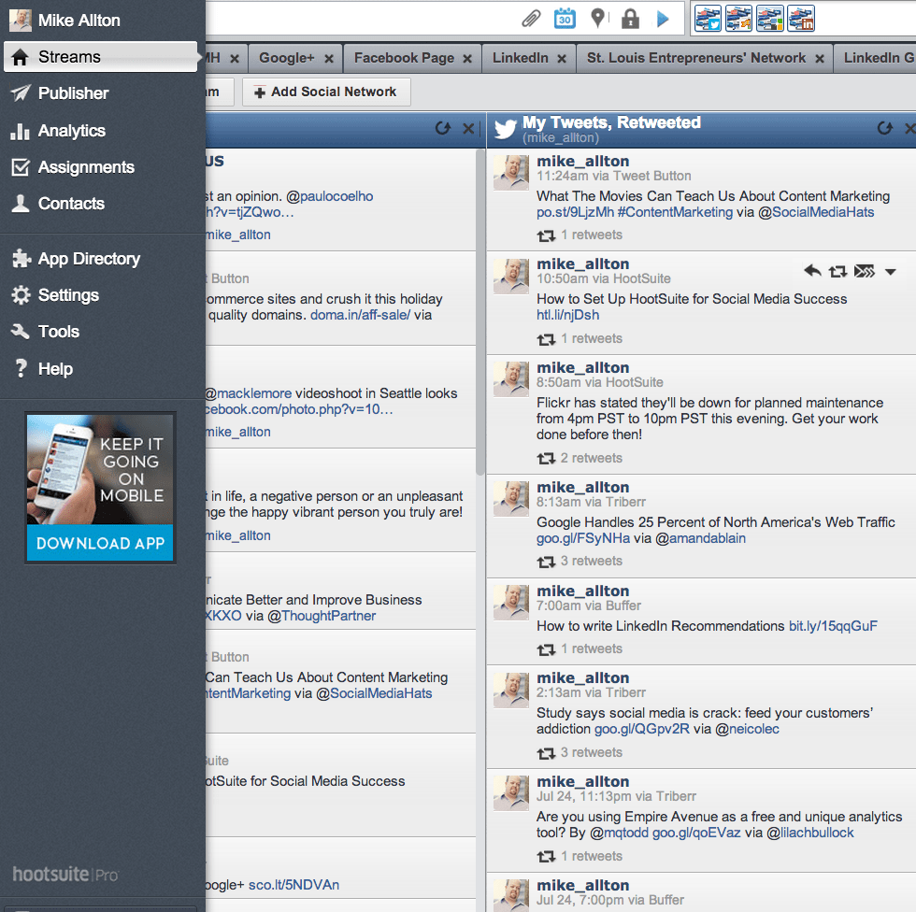Image resolution: width=916 pixels, height=912 pixels.
Task: Select the second profile in the profile picker
Action: coord(738,18)
